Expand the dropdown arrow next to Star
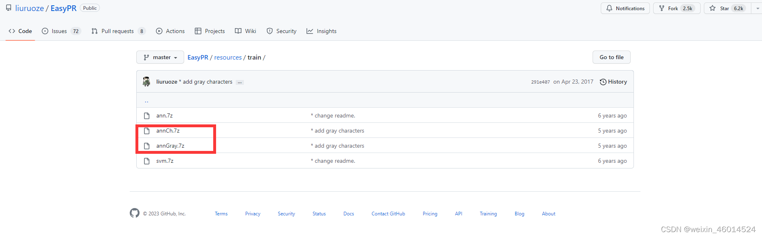The image size is (762, 237). point(757,8)
